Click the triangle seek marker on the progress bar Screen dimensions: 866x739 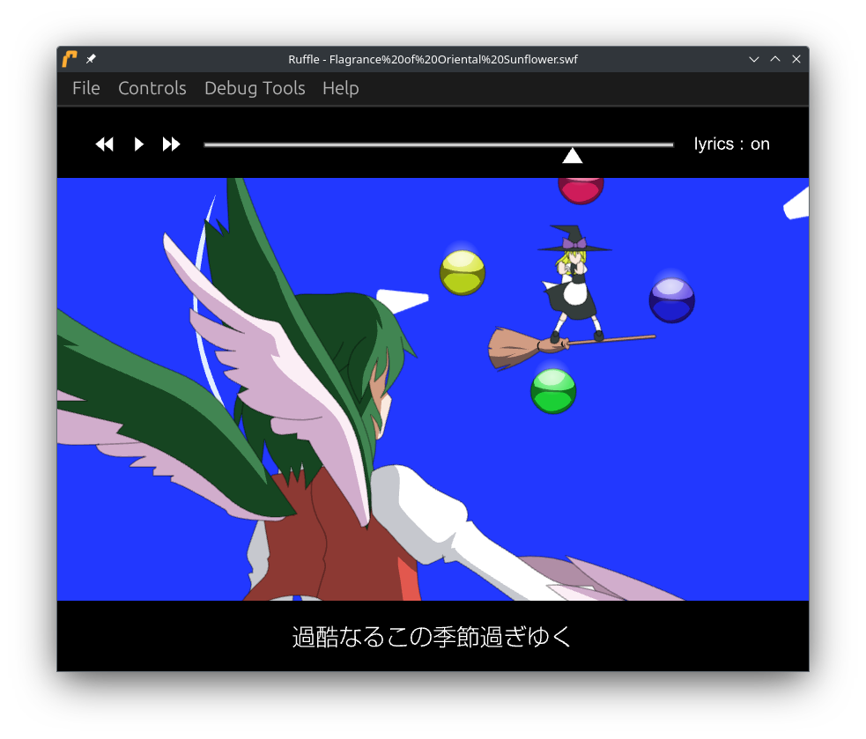[x=573, y=154]
